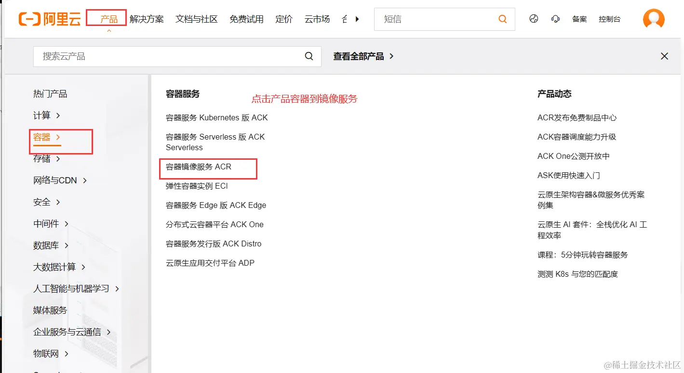Expand the 存储 category
This screenshot has height=373, width=684.
[47, 159]
